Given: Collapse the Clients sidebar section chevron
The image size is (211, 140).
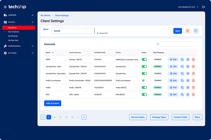Looking at the screenshot, I should coord(33,22).
